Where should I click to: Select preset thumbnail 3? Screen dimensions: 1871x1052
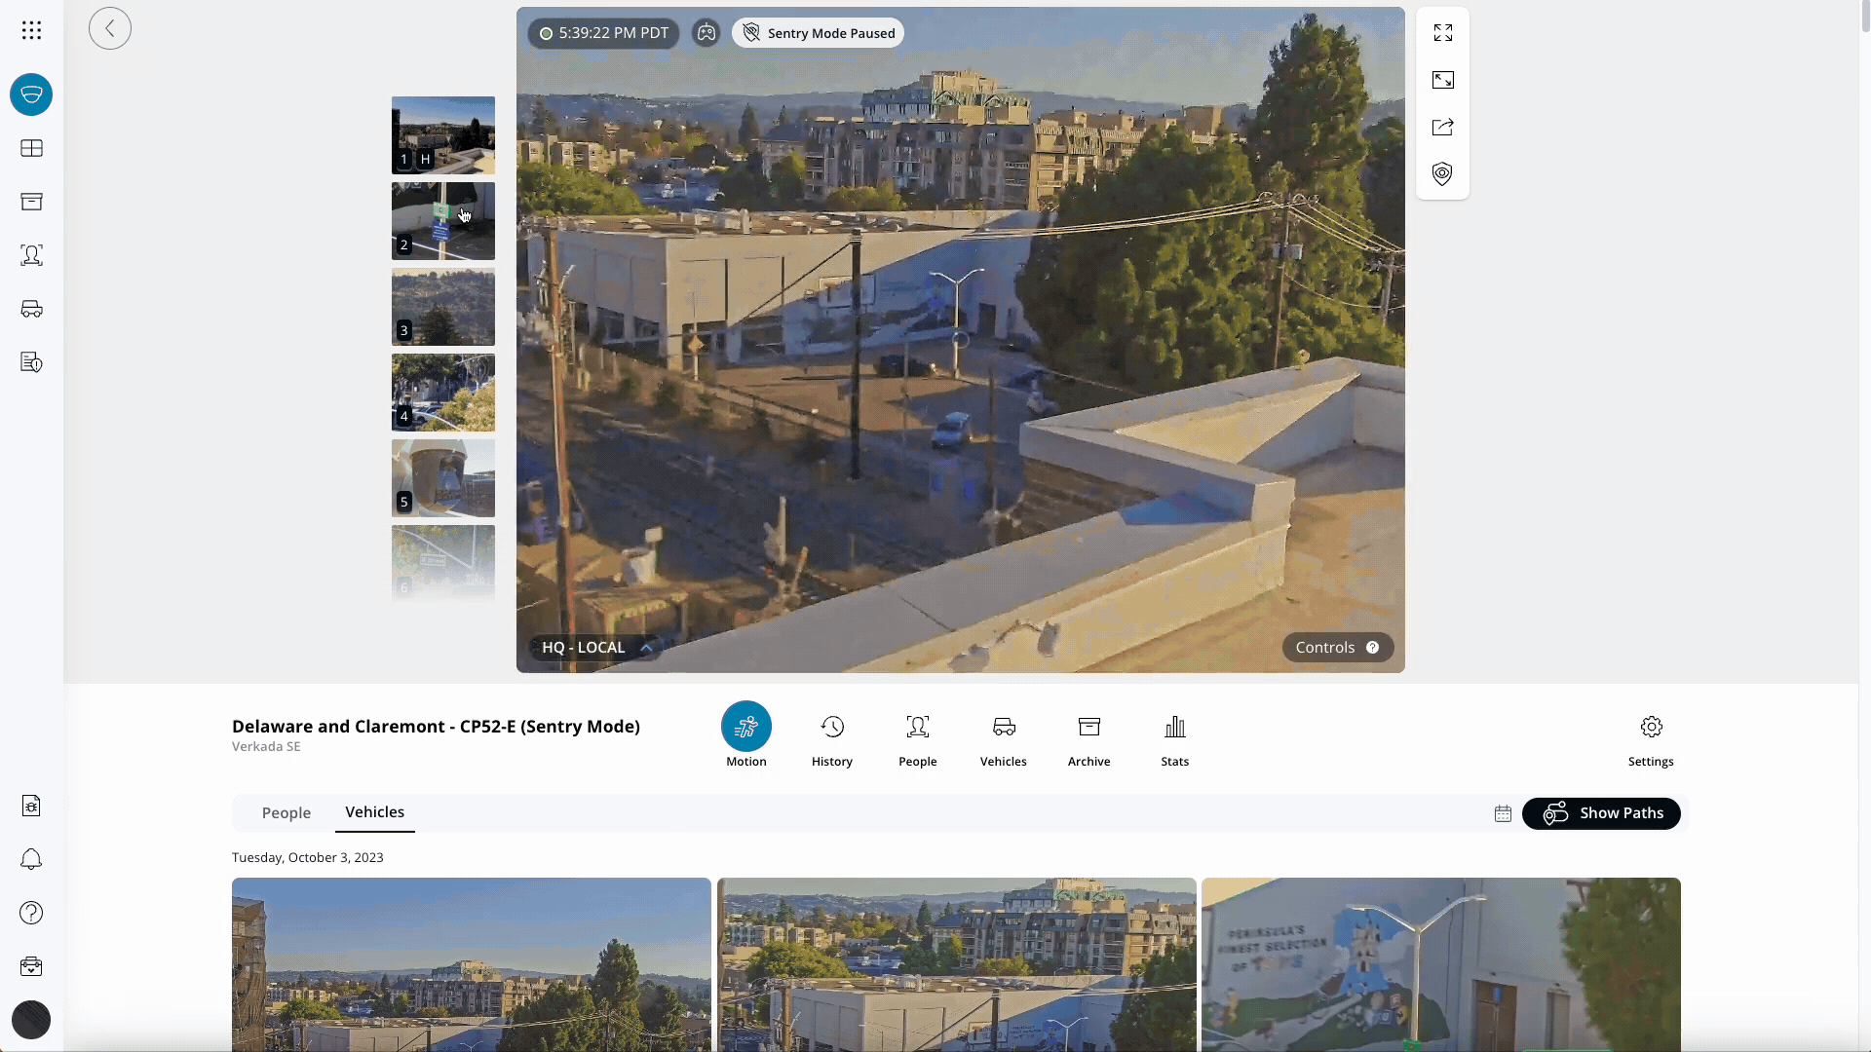443,307
